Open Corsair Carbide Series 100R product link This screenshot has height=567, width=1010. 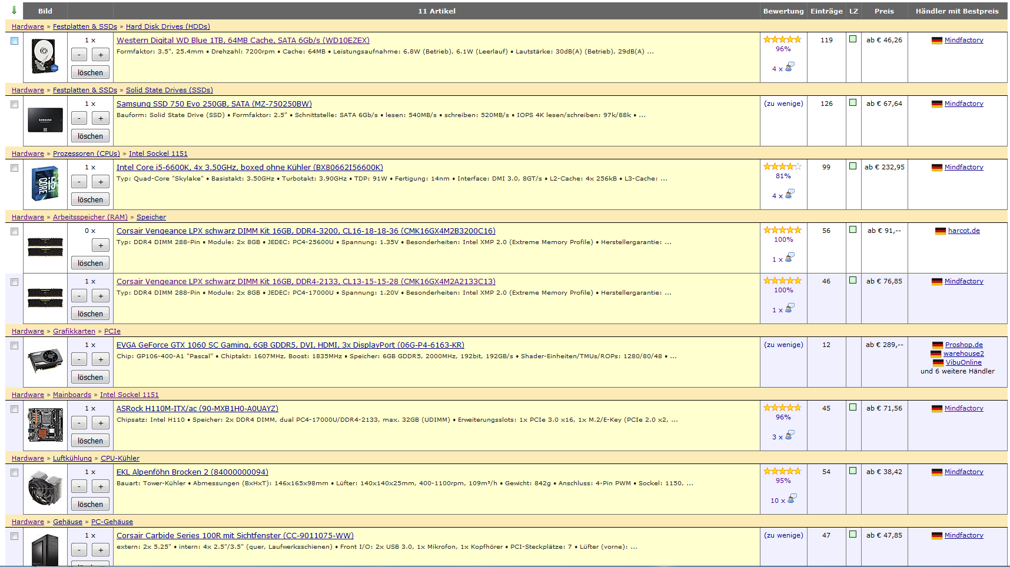[235, 536]
